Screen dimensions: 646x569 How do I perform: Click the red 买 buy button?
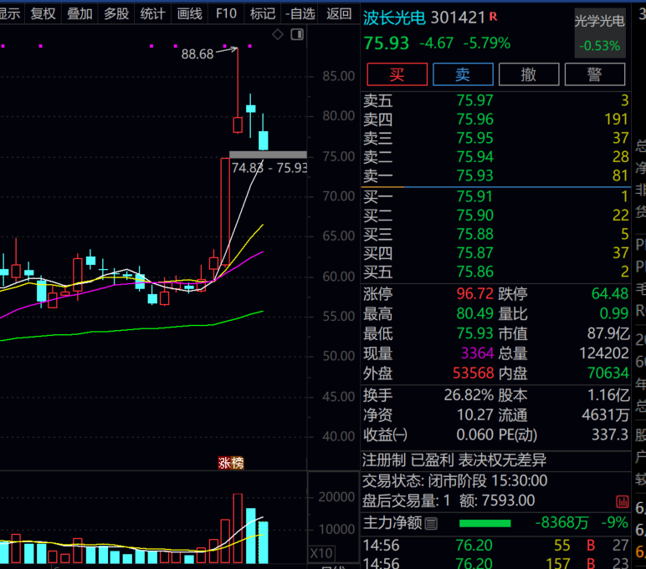[x=397, y=74]
